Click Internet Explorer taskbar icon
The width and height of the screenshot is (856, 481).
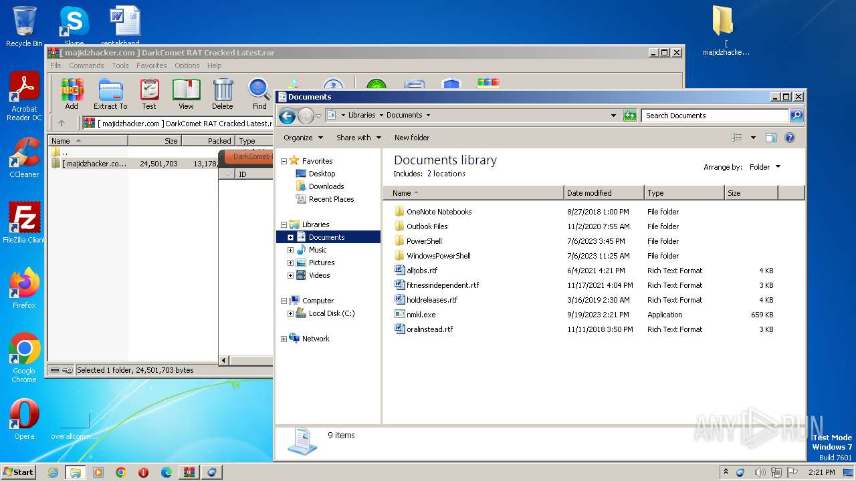pos(53,472)
